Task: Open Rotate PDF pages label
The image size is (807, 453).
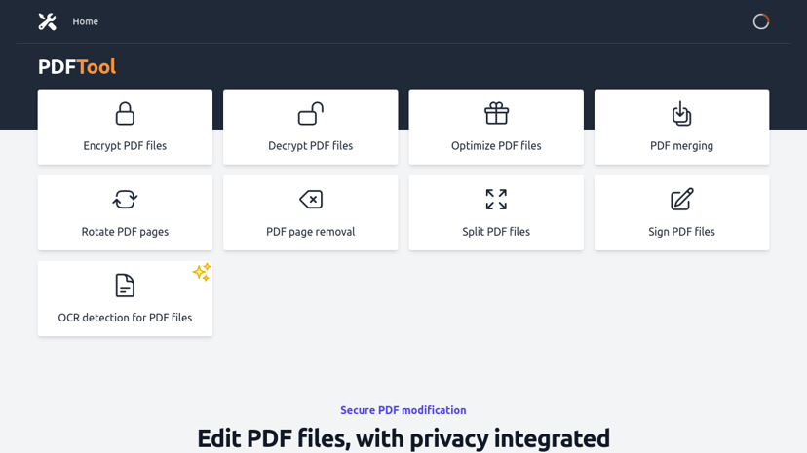Action: tap(125, 232)
